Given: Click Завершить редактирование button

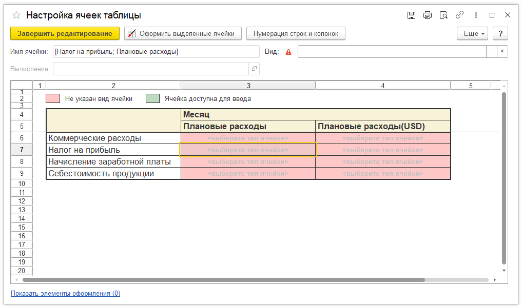Looking at the screenshot, I should (x=65, y=34).
